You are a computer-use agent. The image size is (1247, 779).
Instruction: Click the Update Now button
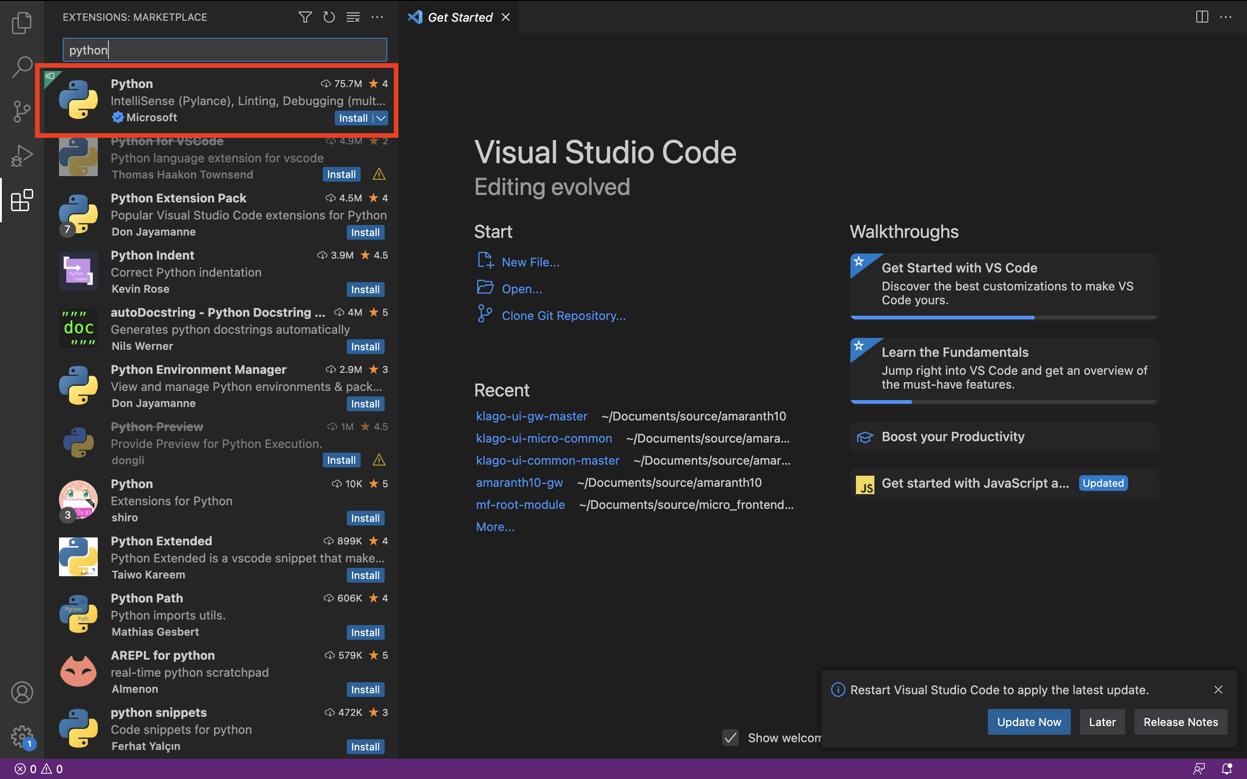point(1028,722)
